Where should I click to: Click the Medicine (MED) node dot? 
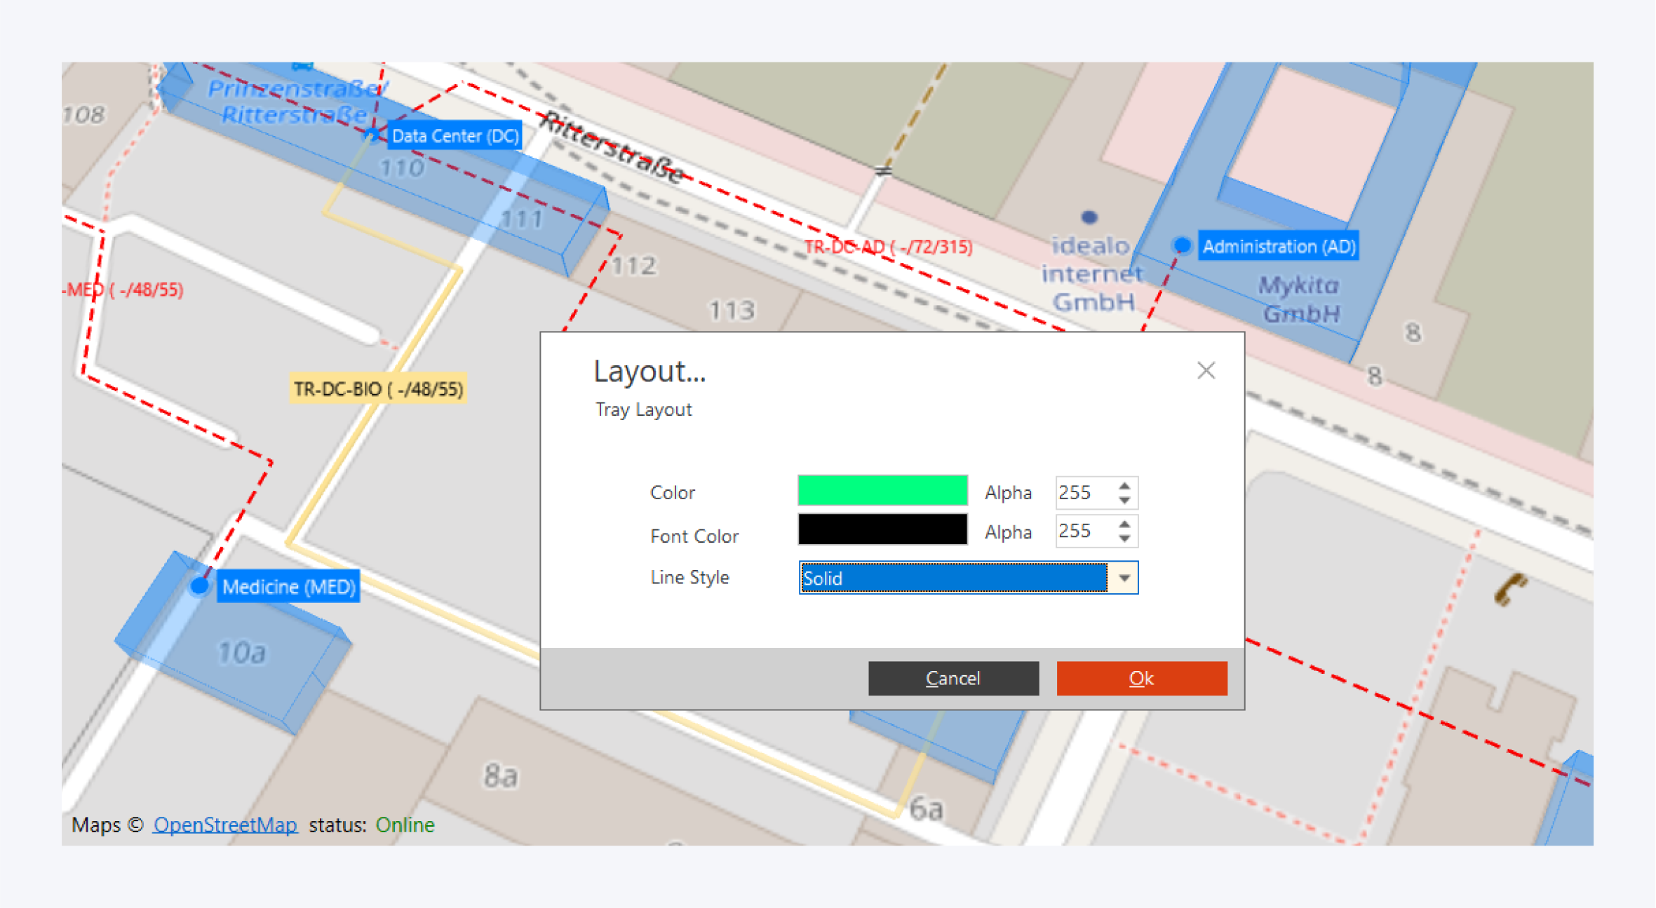(x=200, y=585)
